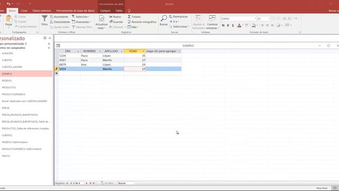Click the Pegar paste icon
This screenshot has width=339, height=191.
pyautogui.click(x=8, y=19)
